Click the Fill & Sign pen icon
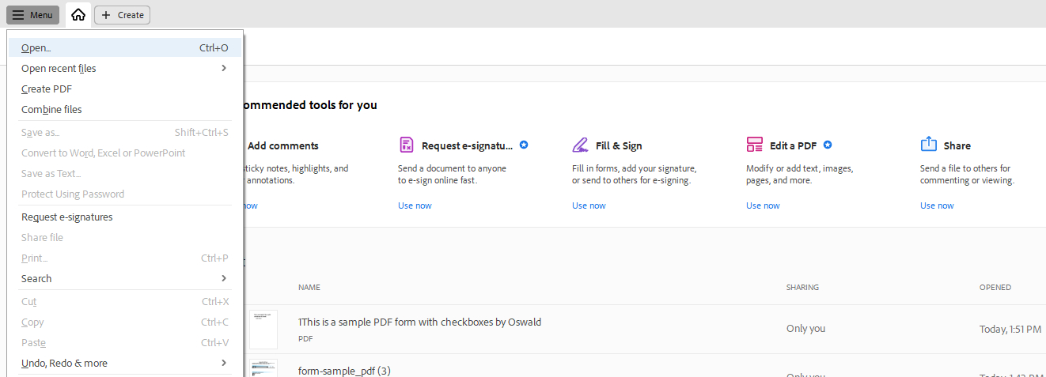 [x=581, y=145]
